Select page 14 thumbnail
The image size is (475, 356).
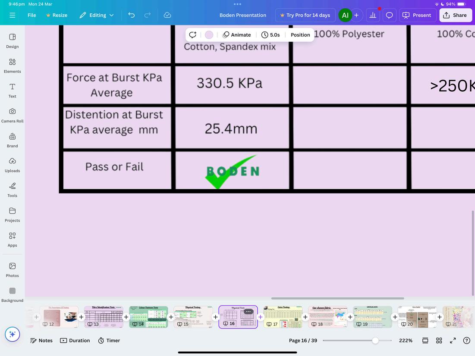tap(148, 317)
